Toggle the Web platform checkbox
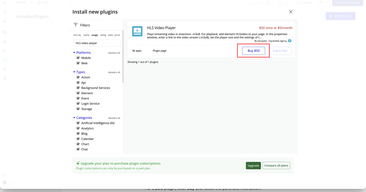 pos(78,63)
